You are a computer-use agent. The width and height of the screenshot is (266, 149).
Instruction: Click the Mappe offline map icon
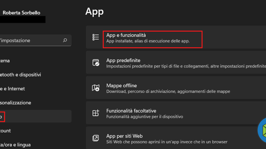[x=96, y=88]
